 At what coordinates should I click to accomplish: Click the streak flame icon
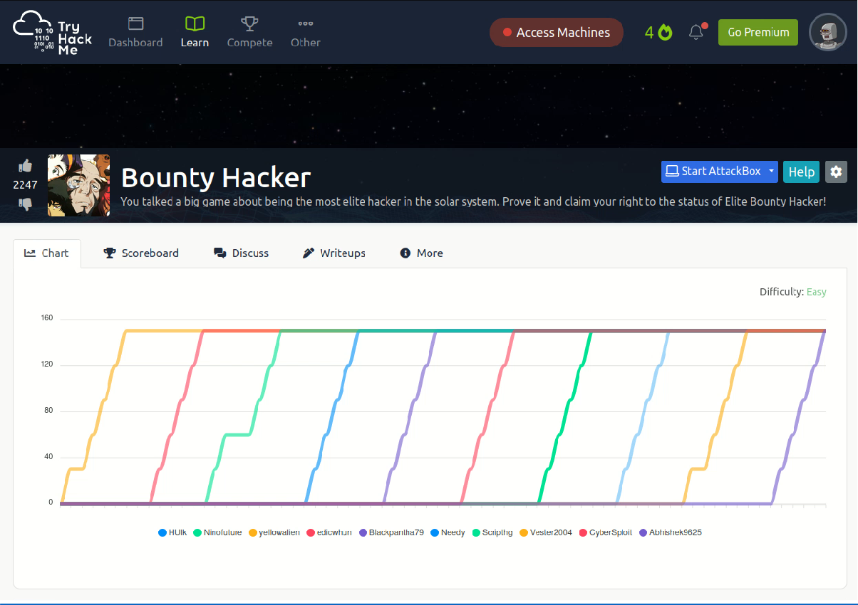coord(666,32)
